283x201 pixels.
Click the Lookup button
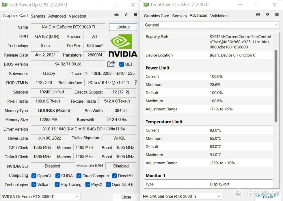123,27
